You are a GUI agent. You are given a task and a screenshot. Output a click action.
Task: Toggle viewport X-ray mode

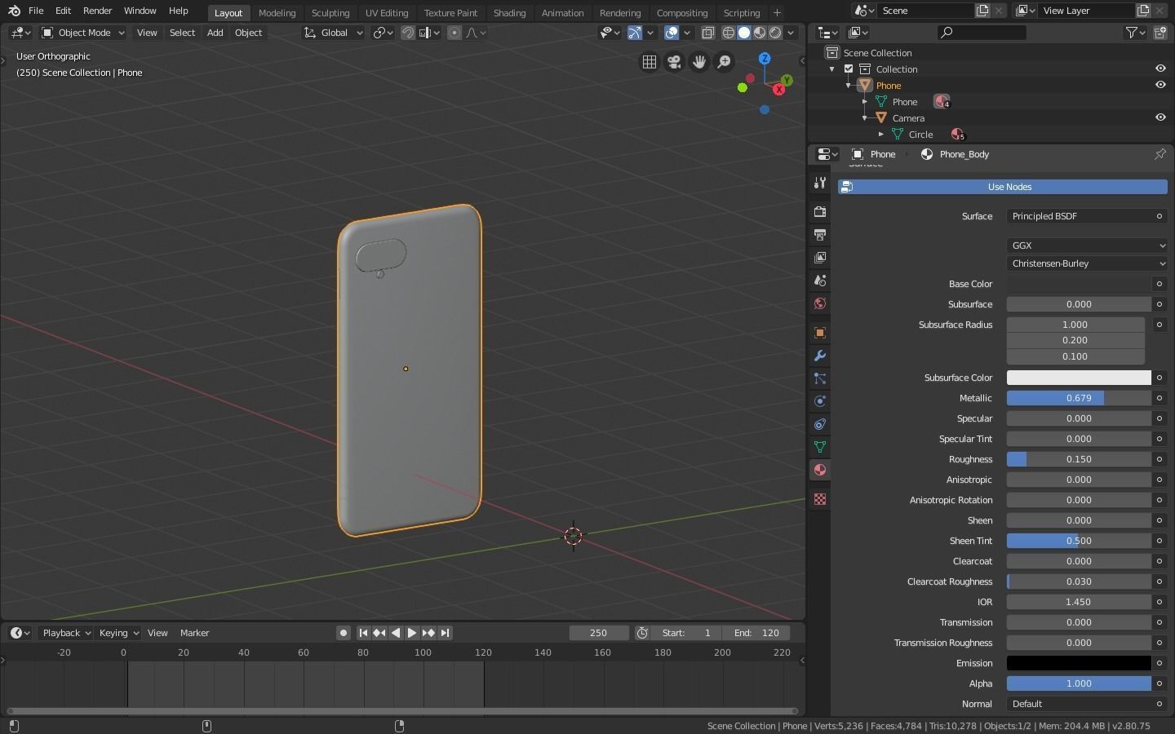[708, 33]
